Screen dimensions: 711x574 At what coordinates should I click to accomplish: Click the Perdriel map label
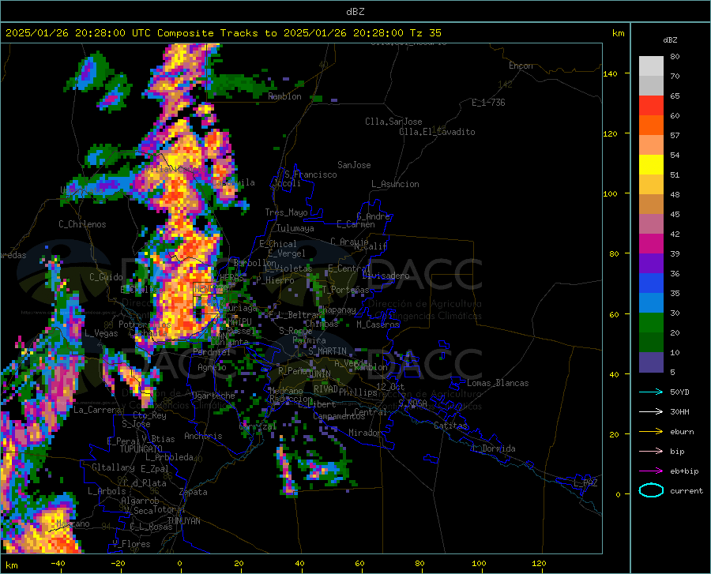212,352
